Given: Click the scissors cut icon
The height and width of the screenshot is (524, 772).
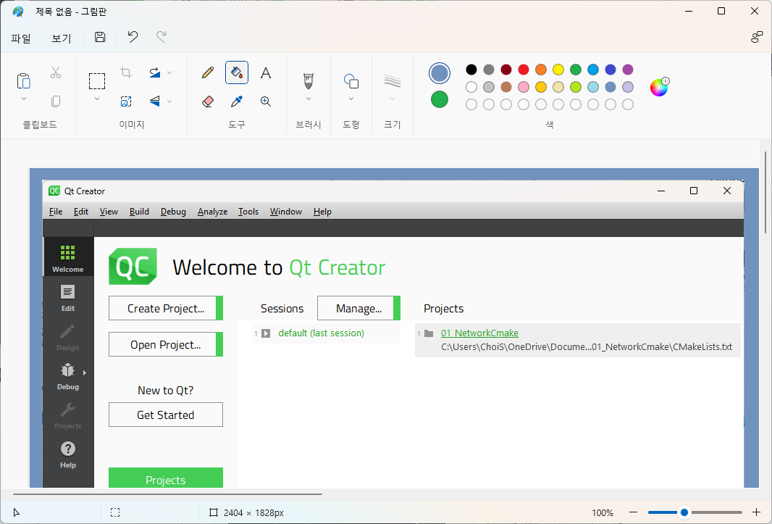Looking at the screenshot, I should pos(56,73).
